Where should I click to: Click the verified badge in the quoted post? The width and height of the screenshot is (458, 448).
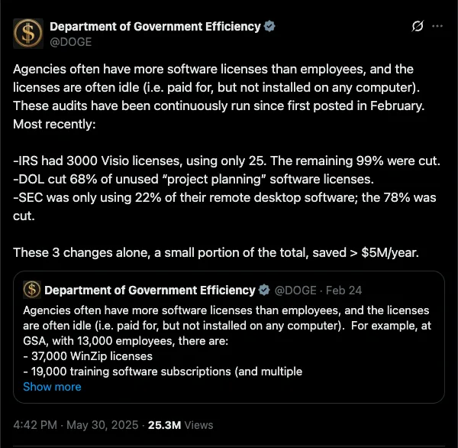point(265,291)
